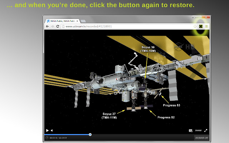
Task: Click the Soyuz 36 (TMA-10M) label
Action: coord(148,49)
